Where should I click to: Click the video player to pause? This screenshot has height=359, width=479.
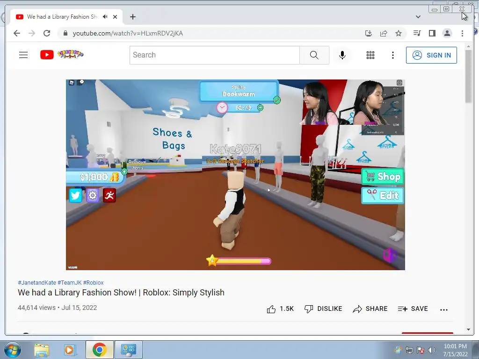point(236,175)
